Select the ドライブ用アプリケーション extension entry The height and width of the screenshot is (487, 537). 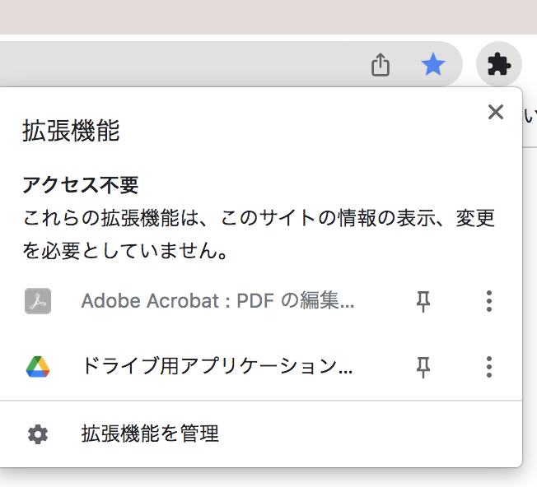[217, 366]
